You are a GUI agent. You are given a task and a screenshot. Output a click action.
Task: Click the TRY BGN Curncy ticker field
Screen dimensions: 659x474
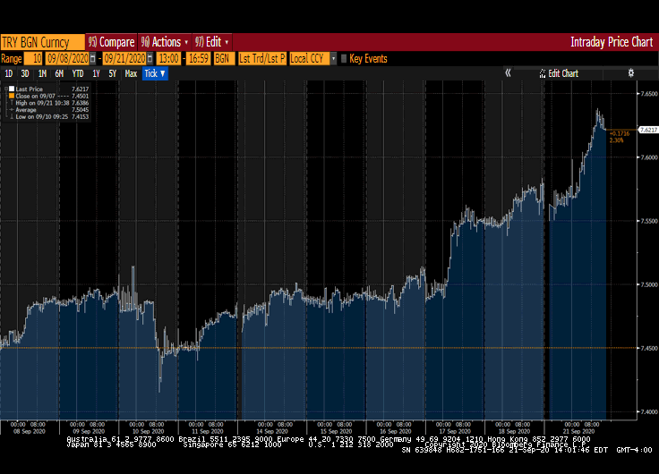(42, 42)
